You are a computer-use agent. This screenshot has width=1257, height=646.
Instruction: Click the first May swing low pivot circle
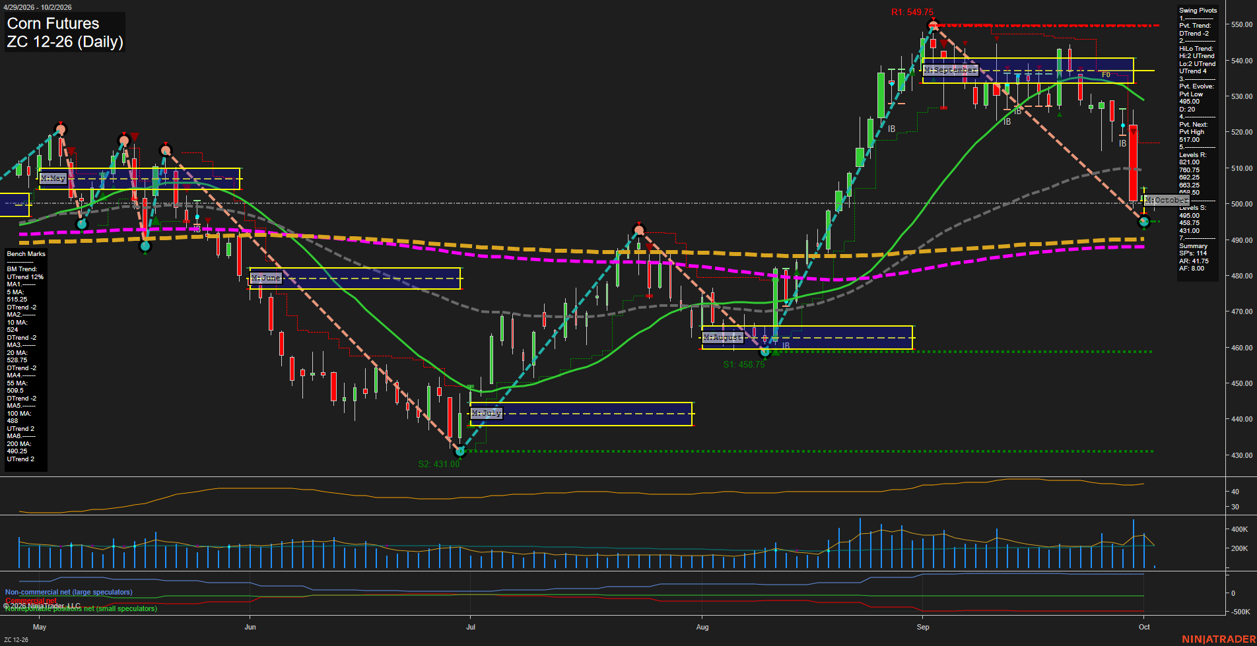click(82, 224)
